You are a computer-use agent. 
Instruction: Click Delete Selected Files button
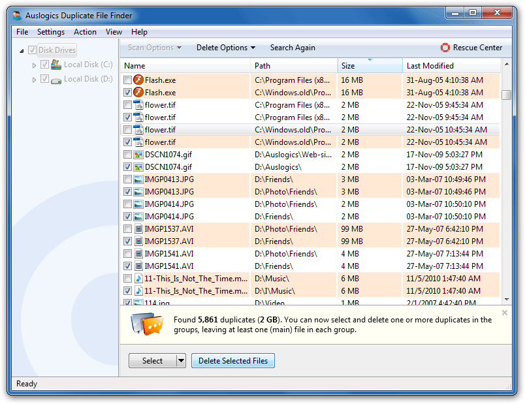click(x=233, y=361)
